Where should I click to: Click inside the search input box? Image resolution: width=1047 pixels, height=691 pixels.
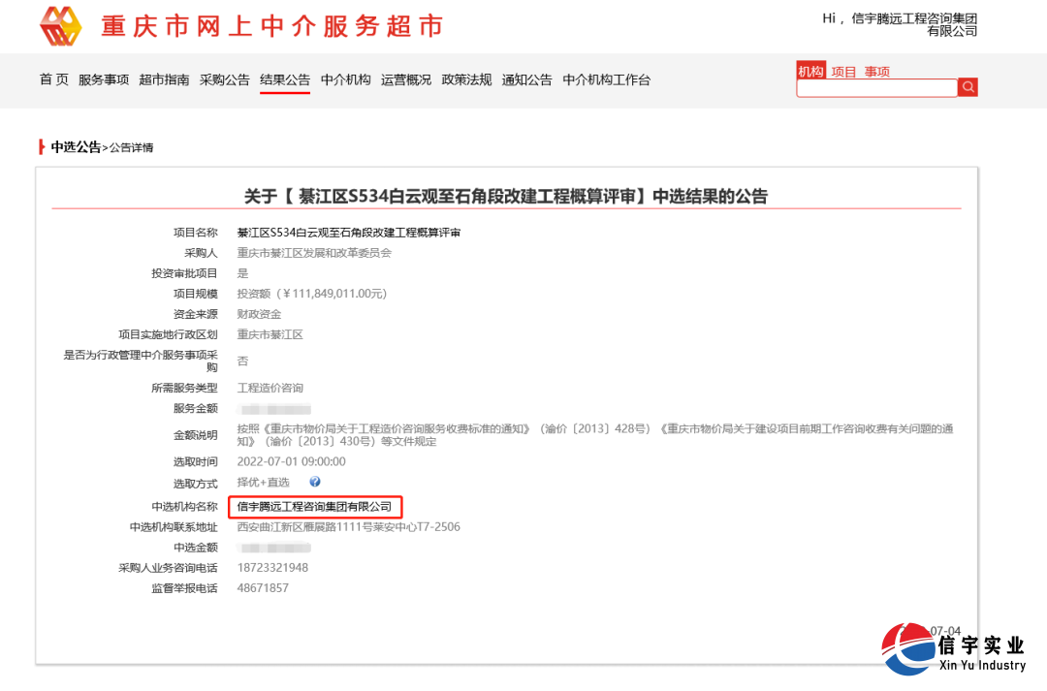877,87
